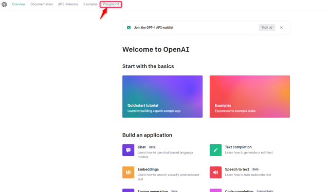Dismiss the GPT-4 waitlist banner
Screen dimensions: 329x192
point(281,27)
